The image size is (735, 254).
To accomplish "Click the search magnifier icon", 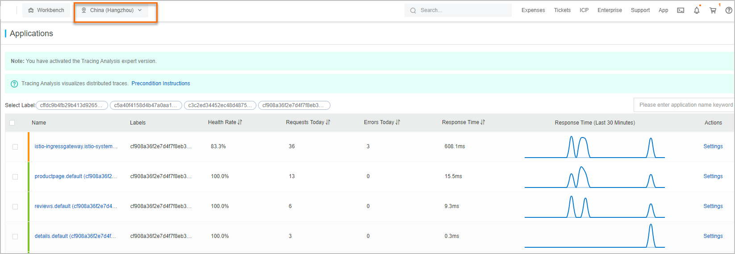I will pos(413,10).
